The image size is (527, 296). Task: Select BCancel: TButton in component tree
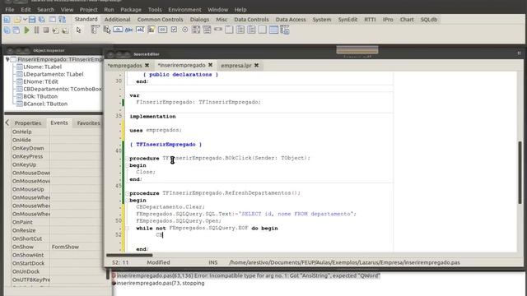tap(45, 104)
